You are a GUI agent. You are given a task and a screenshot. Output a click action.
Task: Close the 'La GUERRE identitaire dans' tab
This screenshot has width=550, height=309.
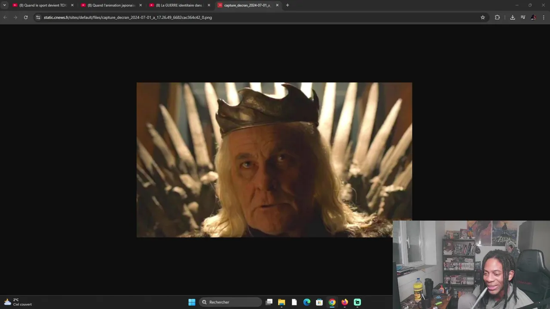(x=209, y=5)
